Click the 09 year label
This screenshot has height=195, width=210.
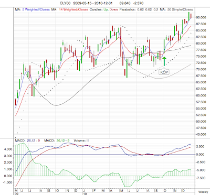(16, 193)
